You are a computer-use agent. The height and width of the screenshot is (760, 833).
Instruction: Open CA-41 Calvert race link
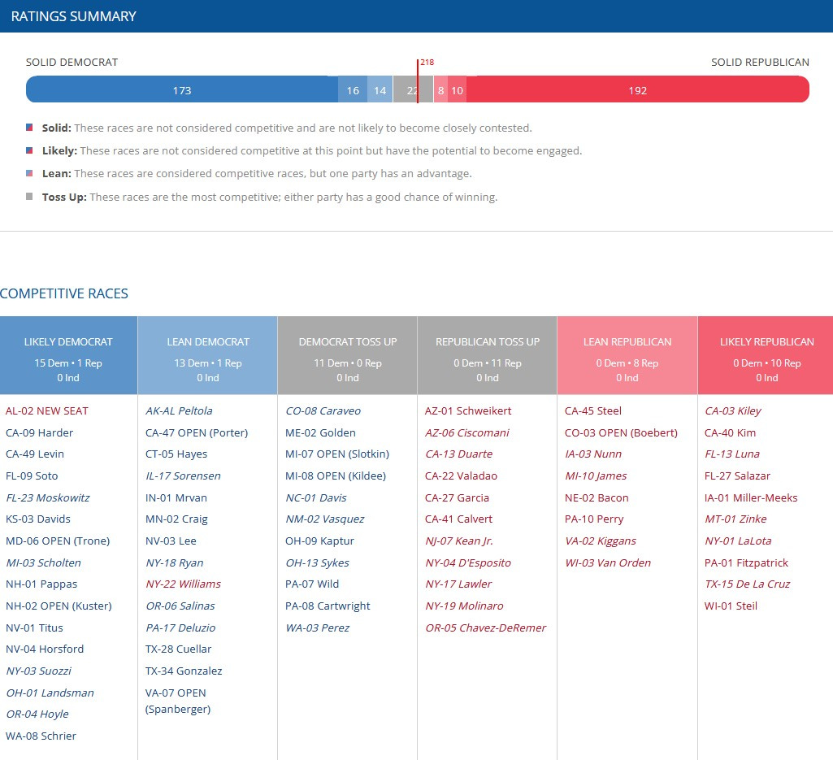pos(458,519)
